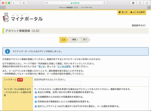Click into the ニックネーム input field
Viewport: 151px width, 111px height.
click(x=58, y=83)
